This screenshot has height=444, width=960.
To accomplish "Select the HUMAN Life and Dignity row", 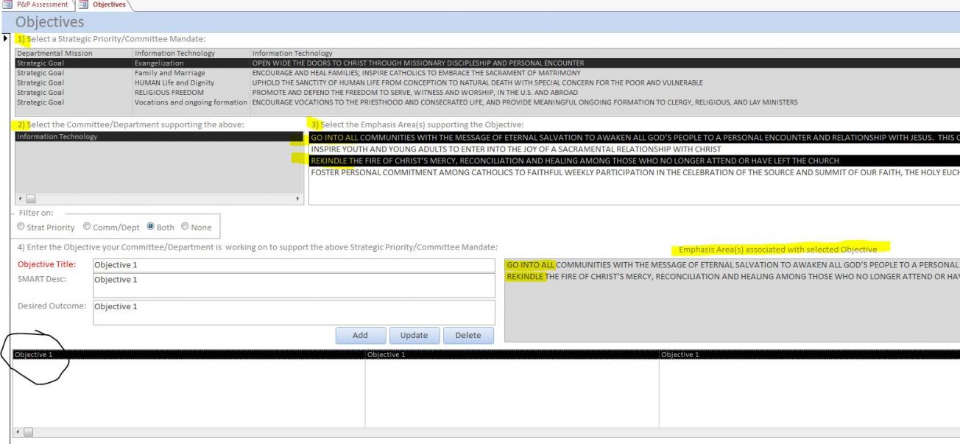I will 487,82.
